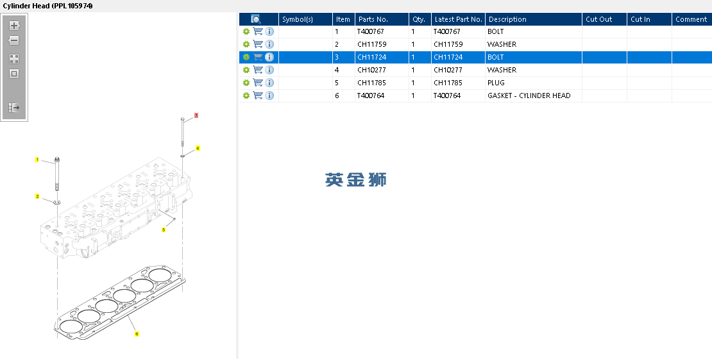Viewport: 712px width, 359px height.
Task: Select callout 1 on the diagram
Action: (37, 160)
